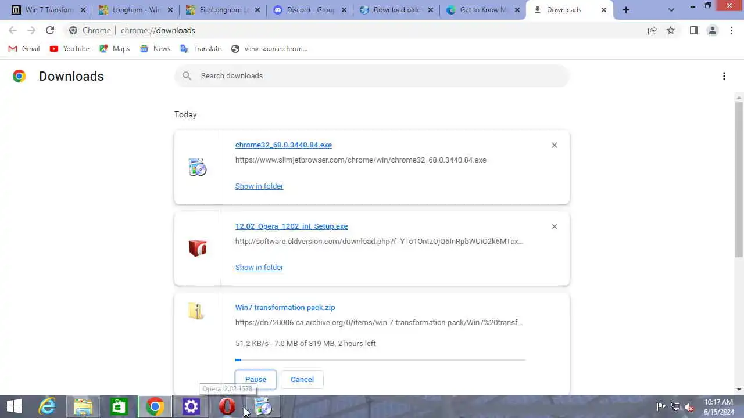Viewport: 744px width, 418px height.
Task: Click the zip folder file icon
Action: coord(196,311)
